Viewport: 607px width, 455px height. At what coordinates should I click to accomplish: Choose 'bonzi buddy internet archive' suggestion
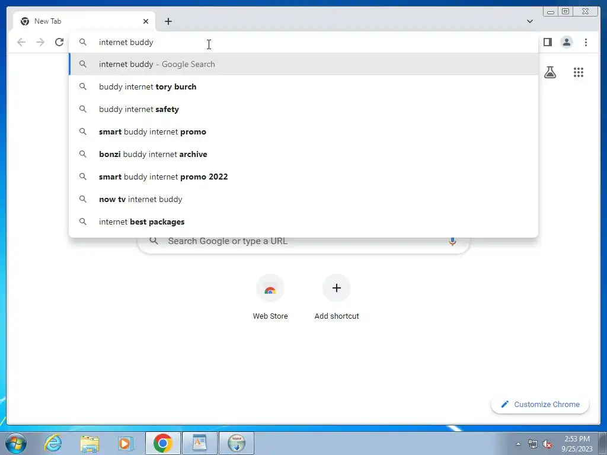tap(303, 154)
